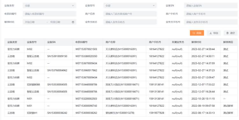Click merchant cell containing M15300013278

click(x=120, y=113)
